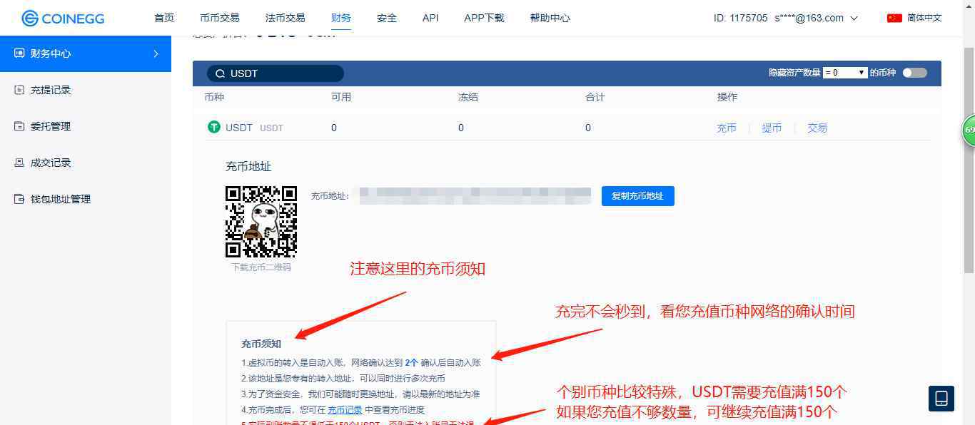
Task: Click the 充币须知 heading
Action: click(261, 344)
